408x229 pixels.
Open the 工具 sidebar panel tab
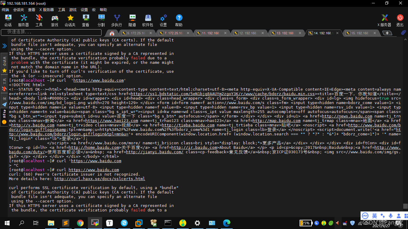[x=4, y=84]
